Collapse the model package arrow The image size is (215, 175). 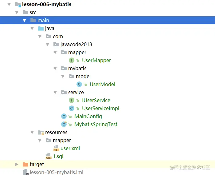(x=63, y=77)
